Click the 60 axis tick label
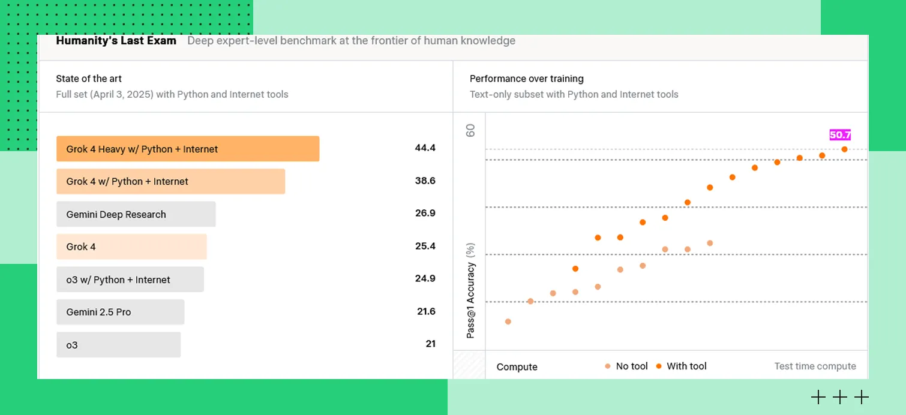906x415 pixels. tap(470, 130)
